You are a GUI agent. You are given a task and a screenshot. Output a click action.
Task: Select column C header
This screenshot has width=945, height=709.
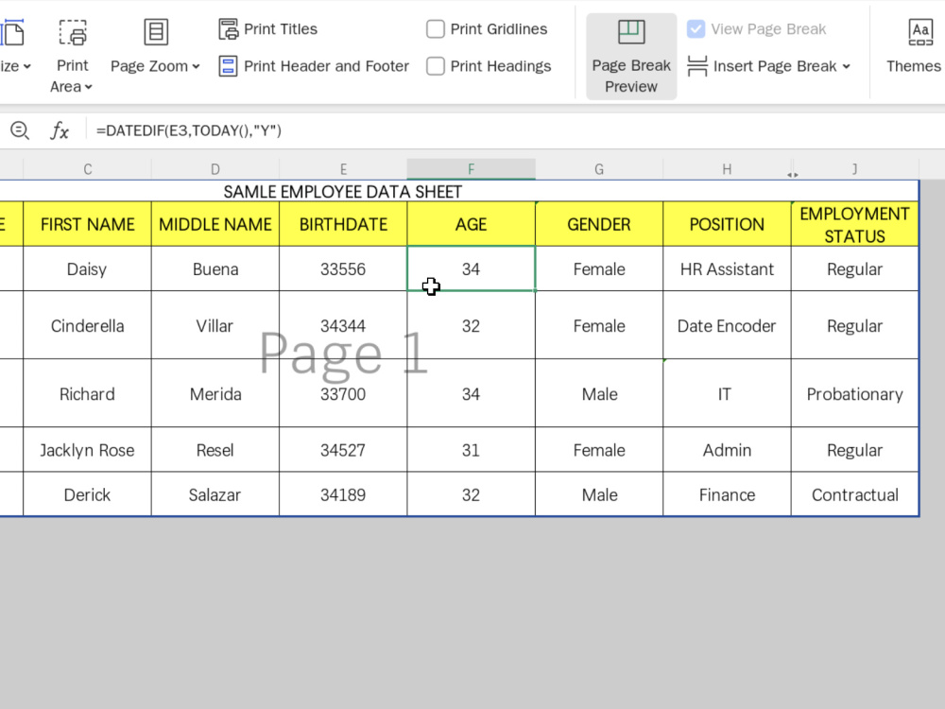click(x=87, y=169)
